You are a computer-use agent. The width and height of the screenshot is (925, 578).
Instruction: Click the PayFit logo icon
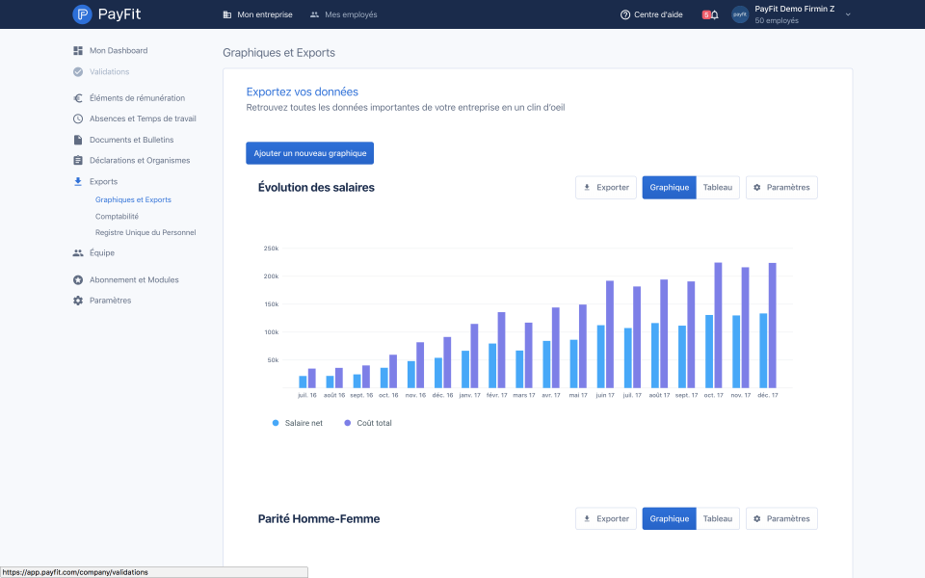pos(82,14)
